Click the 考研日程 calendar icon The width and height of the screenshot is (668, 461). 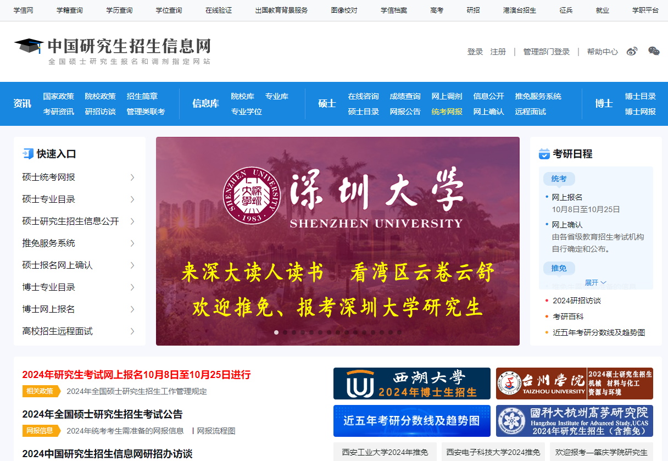[544, 154]
